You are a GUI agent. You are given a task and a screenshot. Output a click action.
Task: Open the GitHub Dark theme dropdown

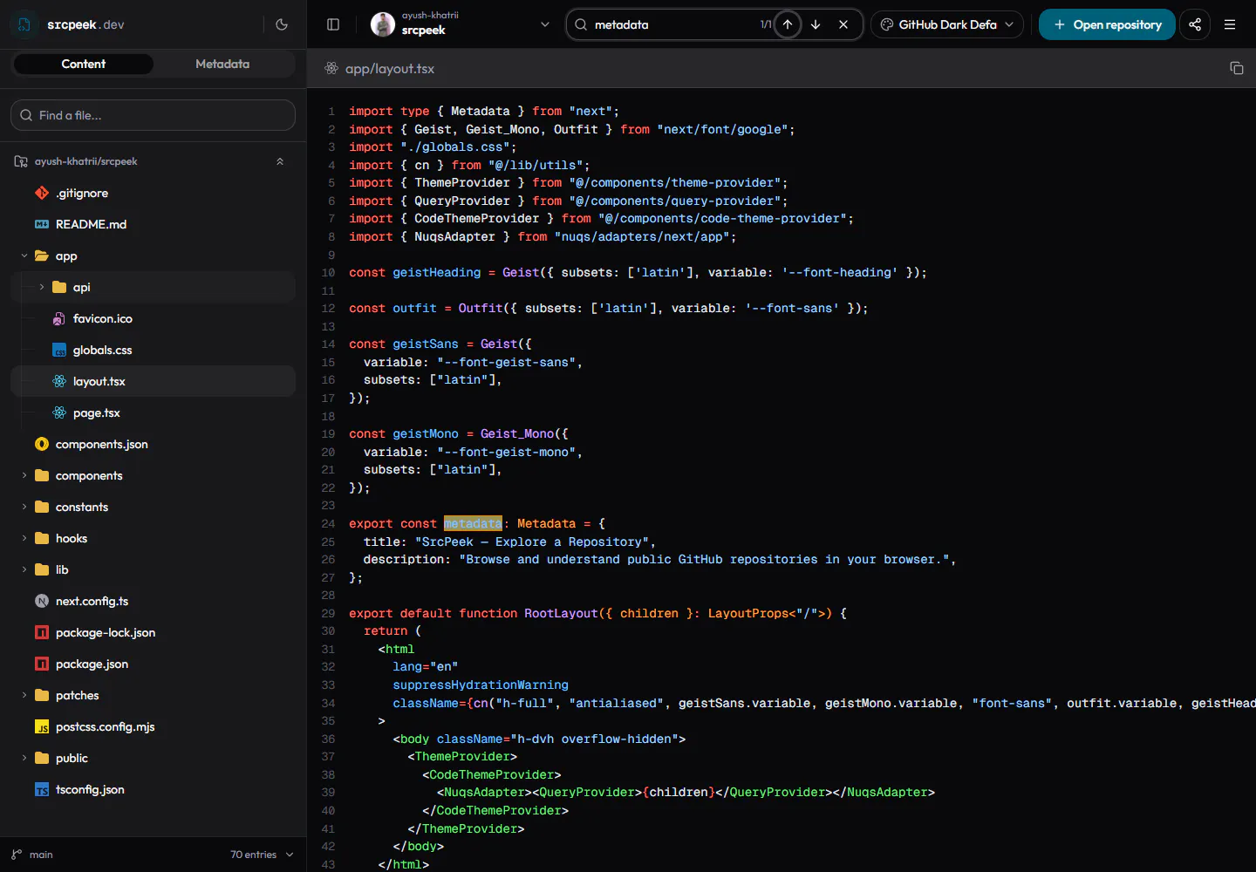947,24
